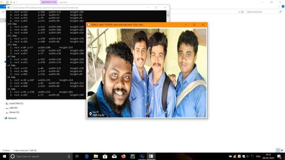The width and height of the screenshot is (285, 160).
Task: Click the new folder quick access icon
Action: pyautogui.click(x=11, y=2)
